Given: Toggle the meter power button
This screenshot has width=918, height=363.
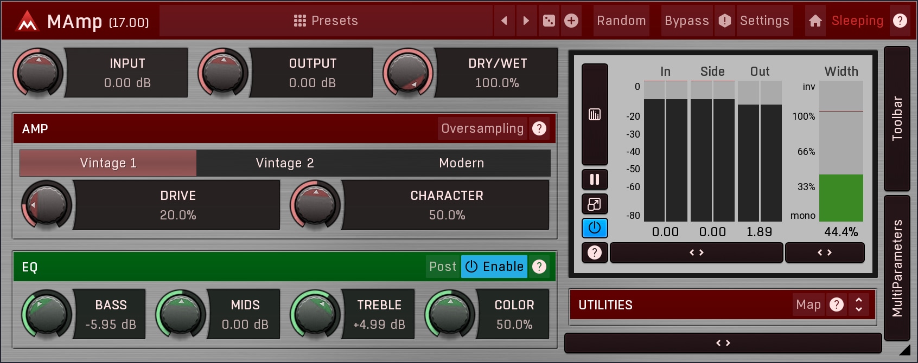Looking at the screenshot, I should click(x=595, y=228).
